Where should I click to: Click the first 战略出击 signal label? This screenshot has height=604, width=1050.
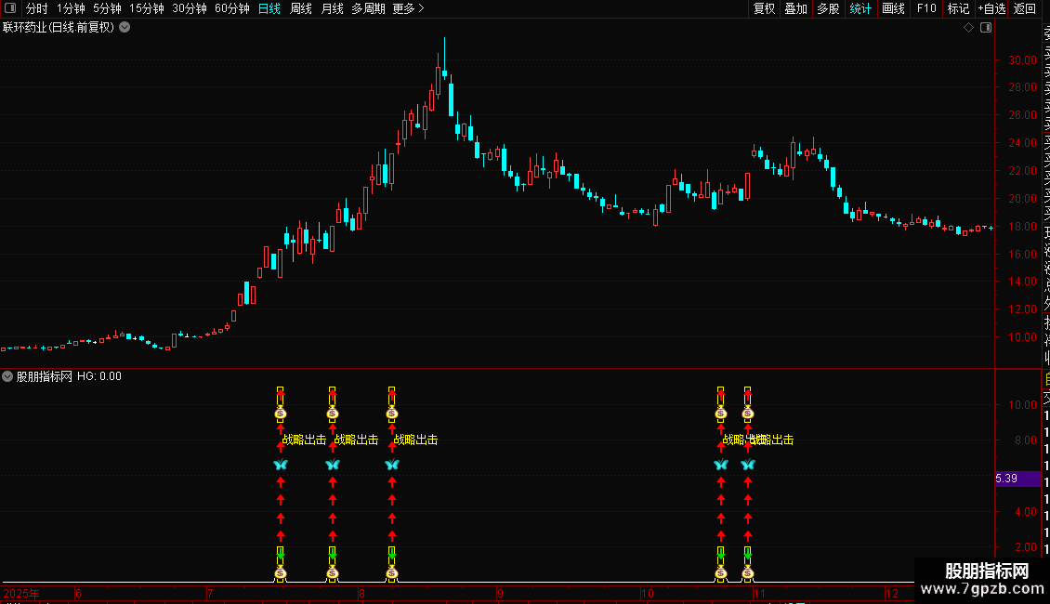(304, 440)
